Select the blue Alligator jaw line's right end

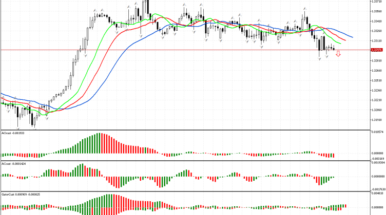click(352, 36)
